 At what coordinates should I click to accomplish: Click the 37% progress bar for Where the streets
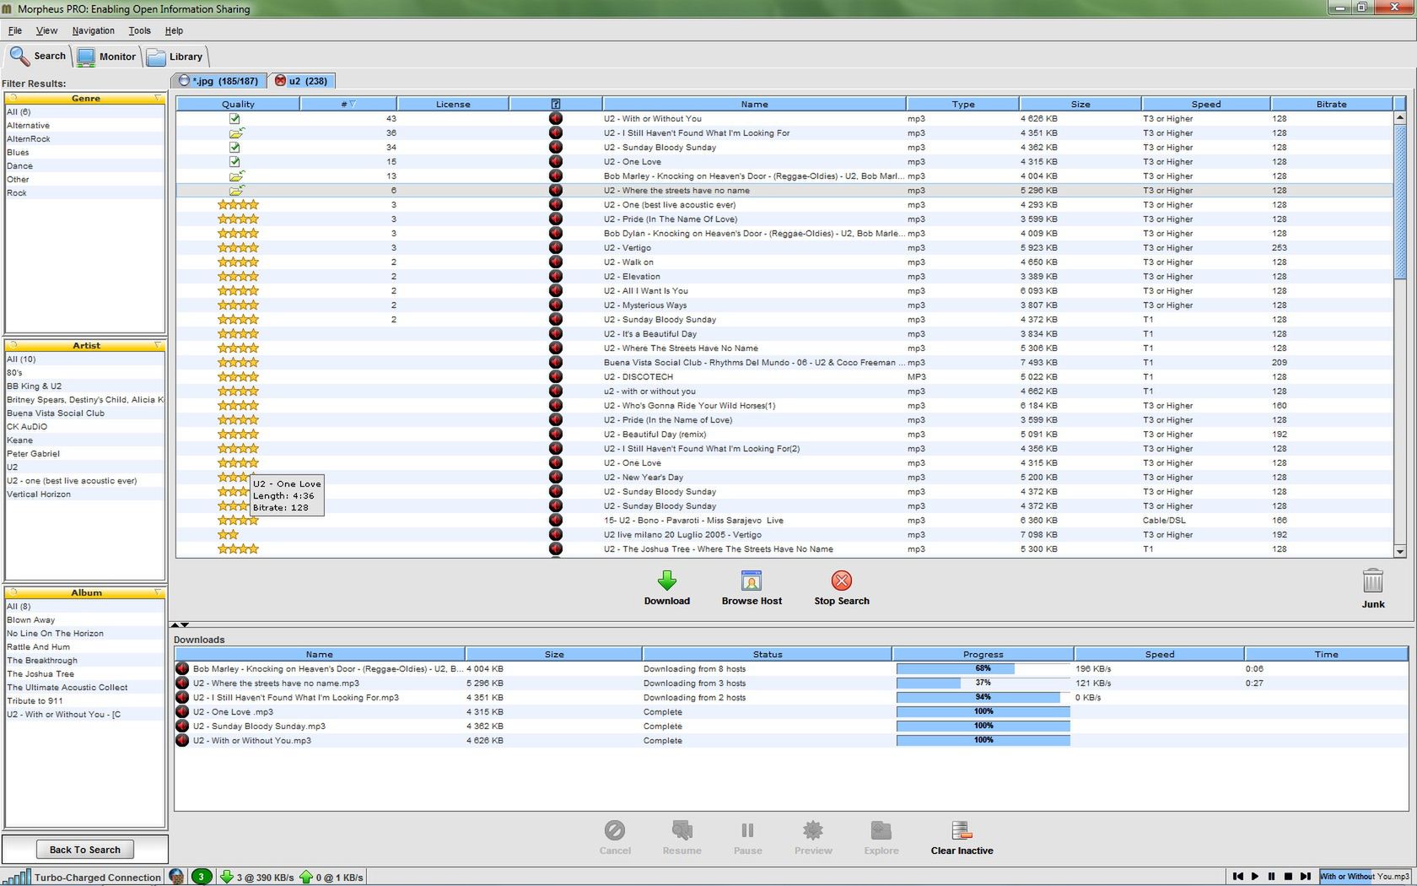pyautogui.click(x=983, y=683)
